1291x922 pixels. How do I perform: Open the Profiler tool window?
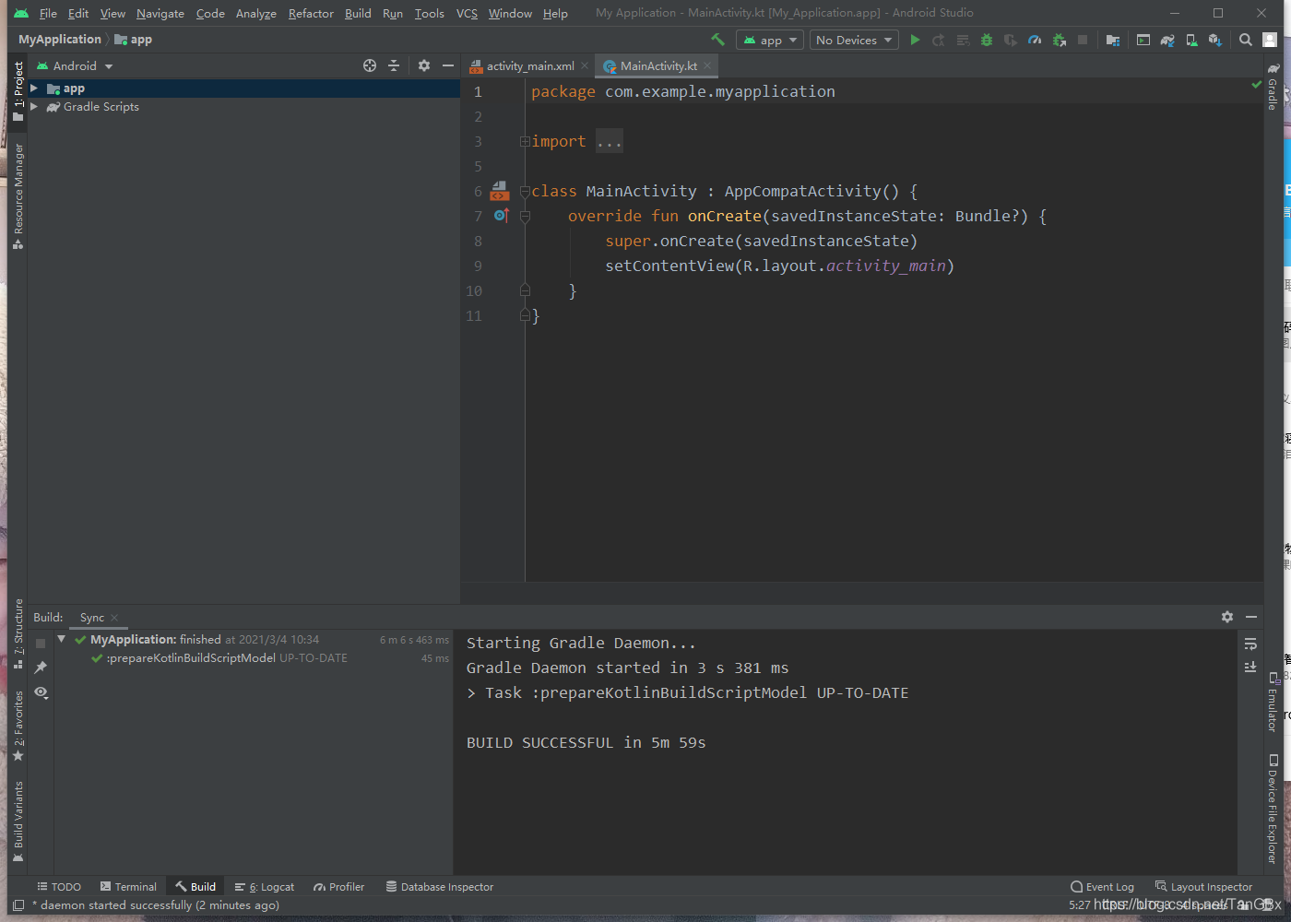(x=338, y=887)
